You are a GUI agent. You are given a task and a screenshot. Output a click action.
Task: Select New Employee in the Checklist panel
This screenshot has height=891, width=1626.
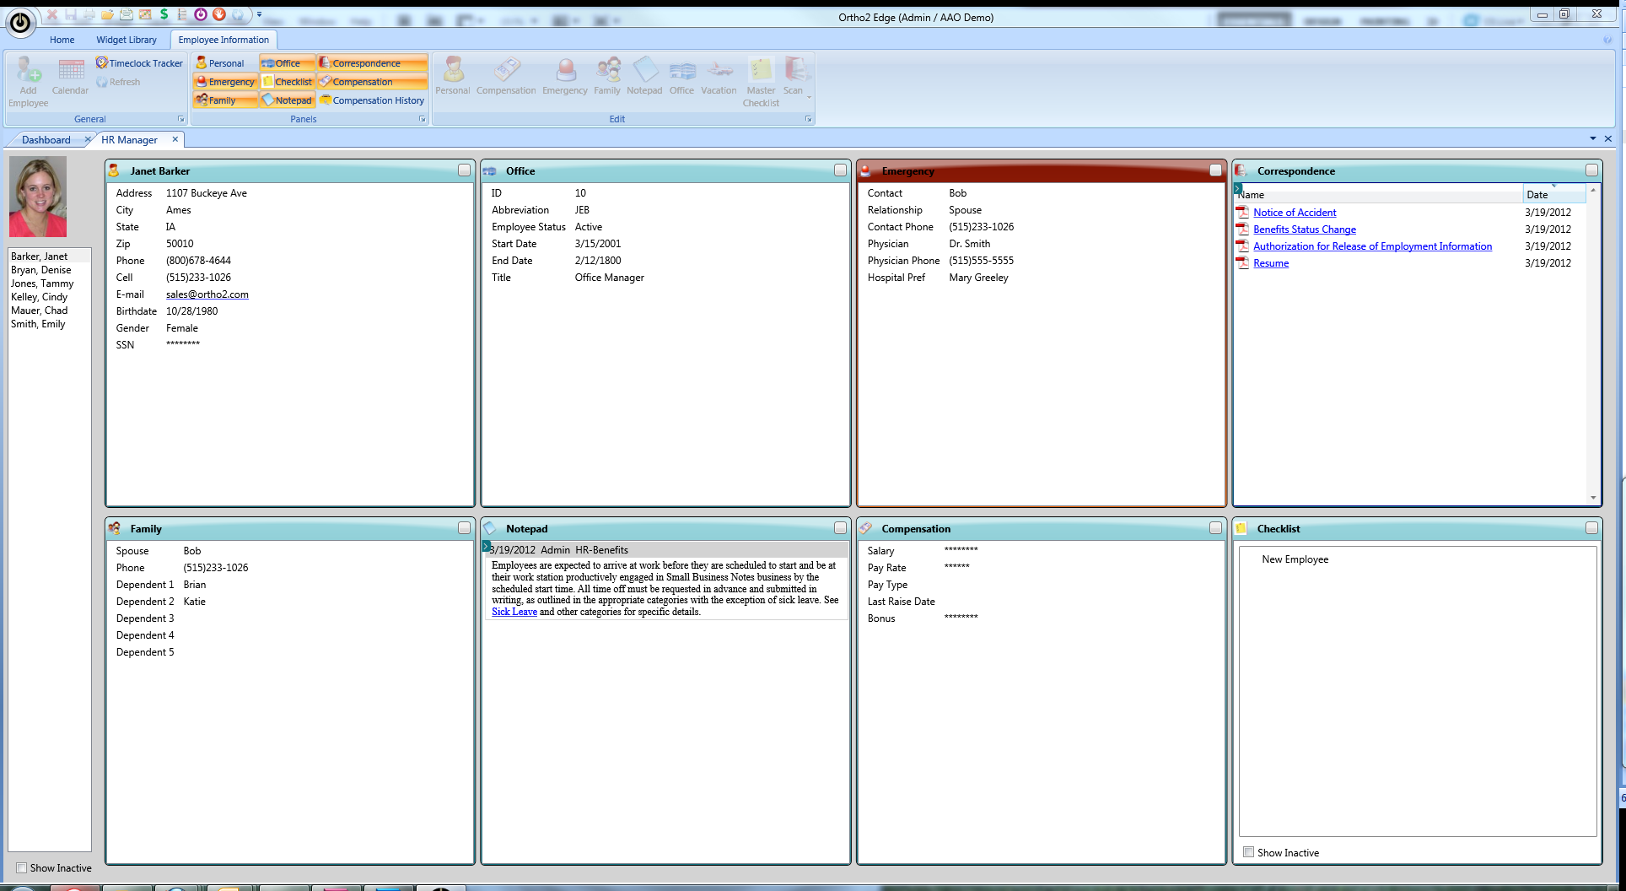[1295, 559]
